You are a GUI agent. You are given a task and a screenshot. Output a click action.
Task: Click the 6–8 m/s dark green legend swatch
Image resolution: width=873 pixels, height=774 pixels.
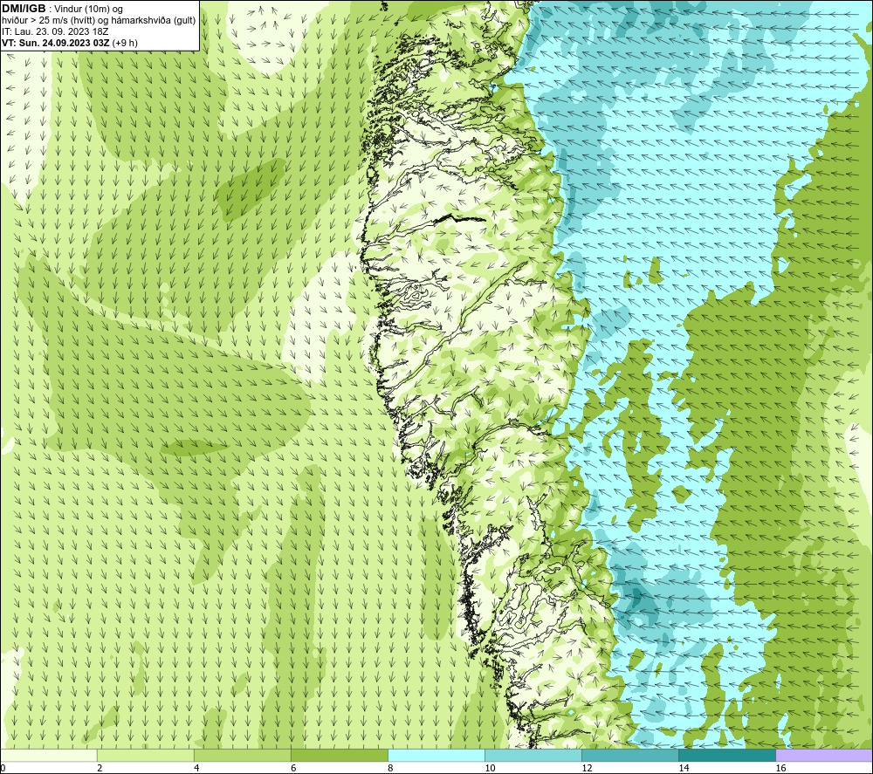[340, 756]
